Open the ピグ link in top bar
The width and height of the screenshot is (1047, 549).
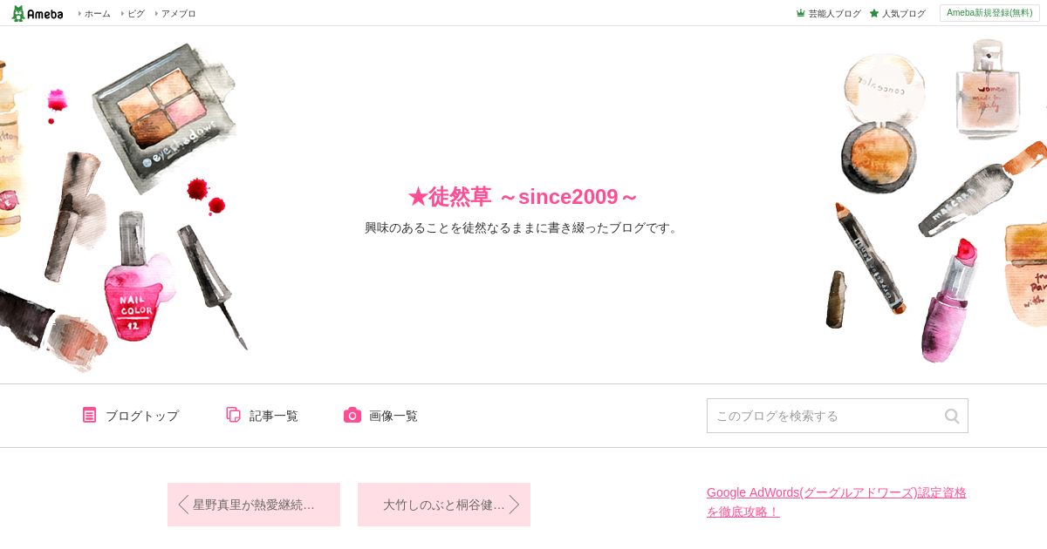click(136, 13)
